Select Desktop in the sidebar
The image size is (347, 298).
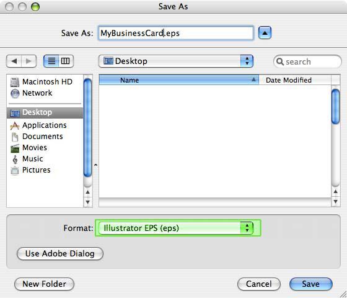coord(45,112)
